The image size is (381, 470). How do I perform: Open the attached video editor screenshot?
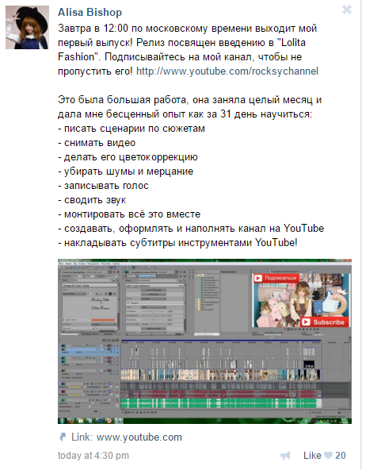click(x=204, y=341)
